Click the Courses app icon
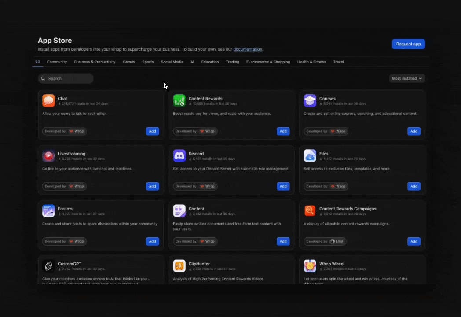Image resolution: width=461 pixels, height=317 pixels. click(x=310, y=100)
